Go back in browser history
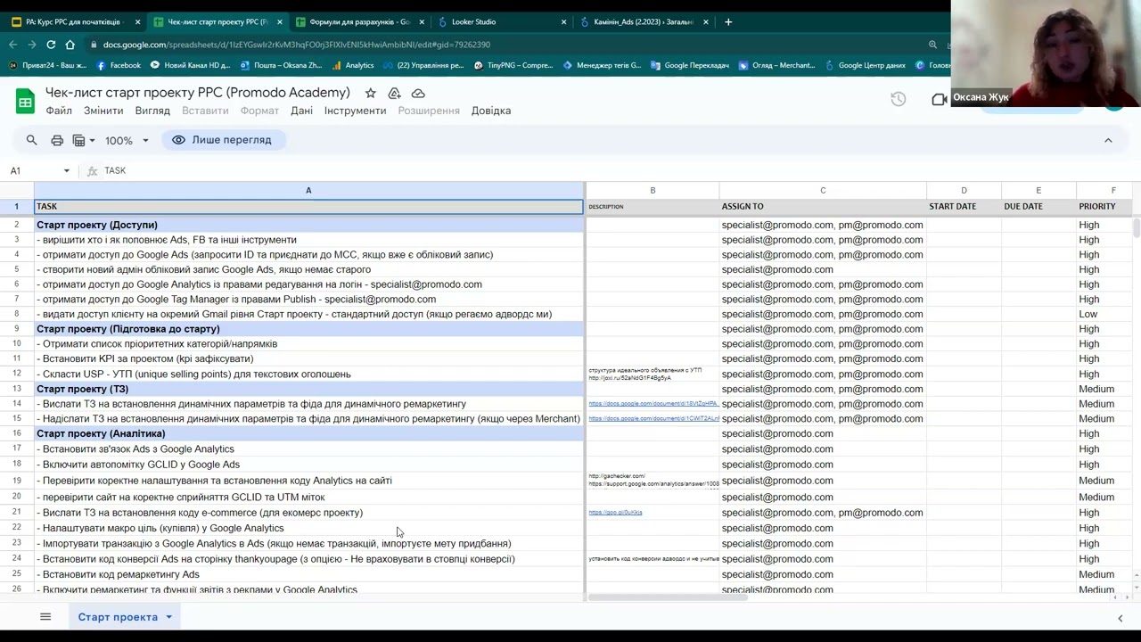The image size is (1141, 642). [x=12, y=45]
